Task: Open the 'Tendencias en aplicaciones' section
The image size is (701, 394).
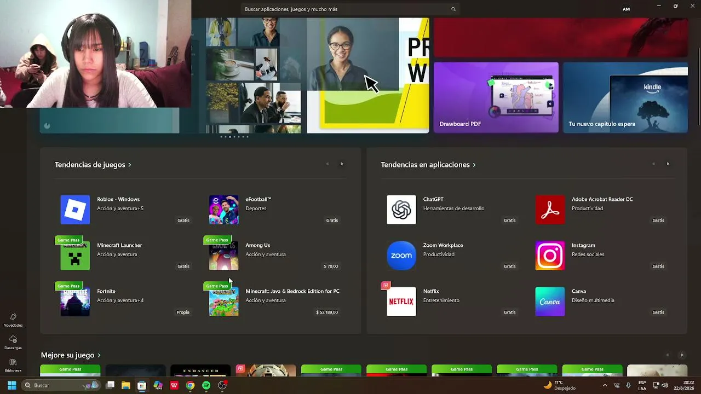Action: [x=428, y=165]
